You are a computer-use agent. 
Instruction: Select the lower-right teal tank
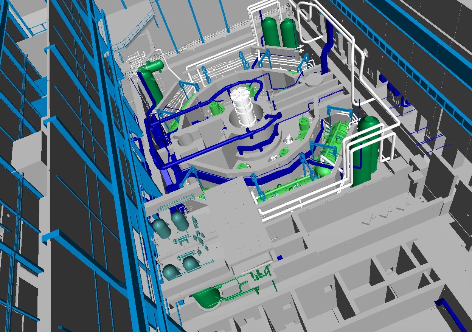(190, 263)
